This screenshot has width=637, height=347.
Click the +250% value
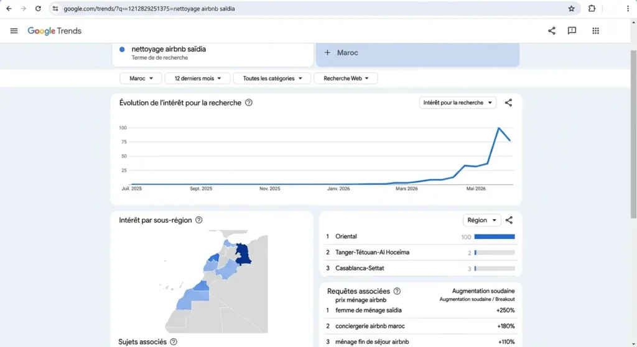[505, 310]
